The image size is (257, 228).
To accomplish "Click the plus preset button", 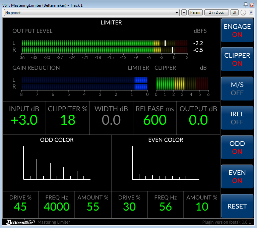I will tap(184, 12).
